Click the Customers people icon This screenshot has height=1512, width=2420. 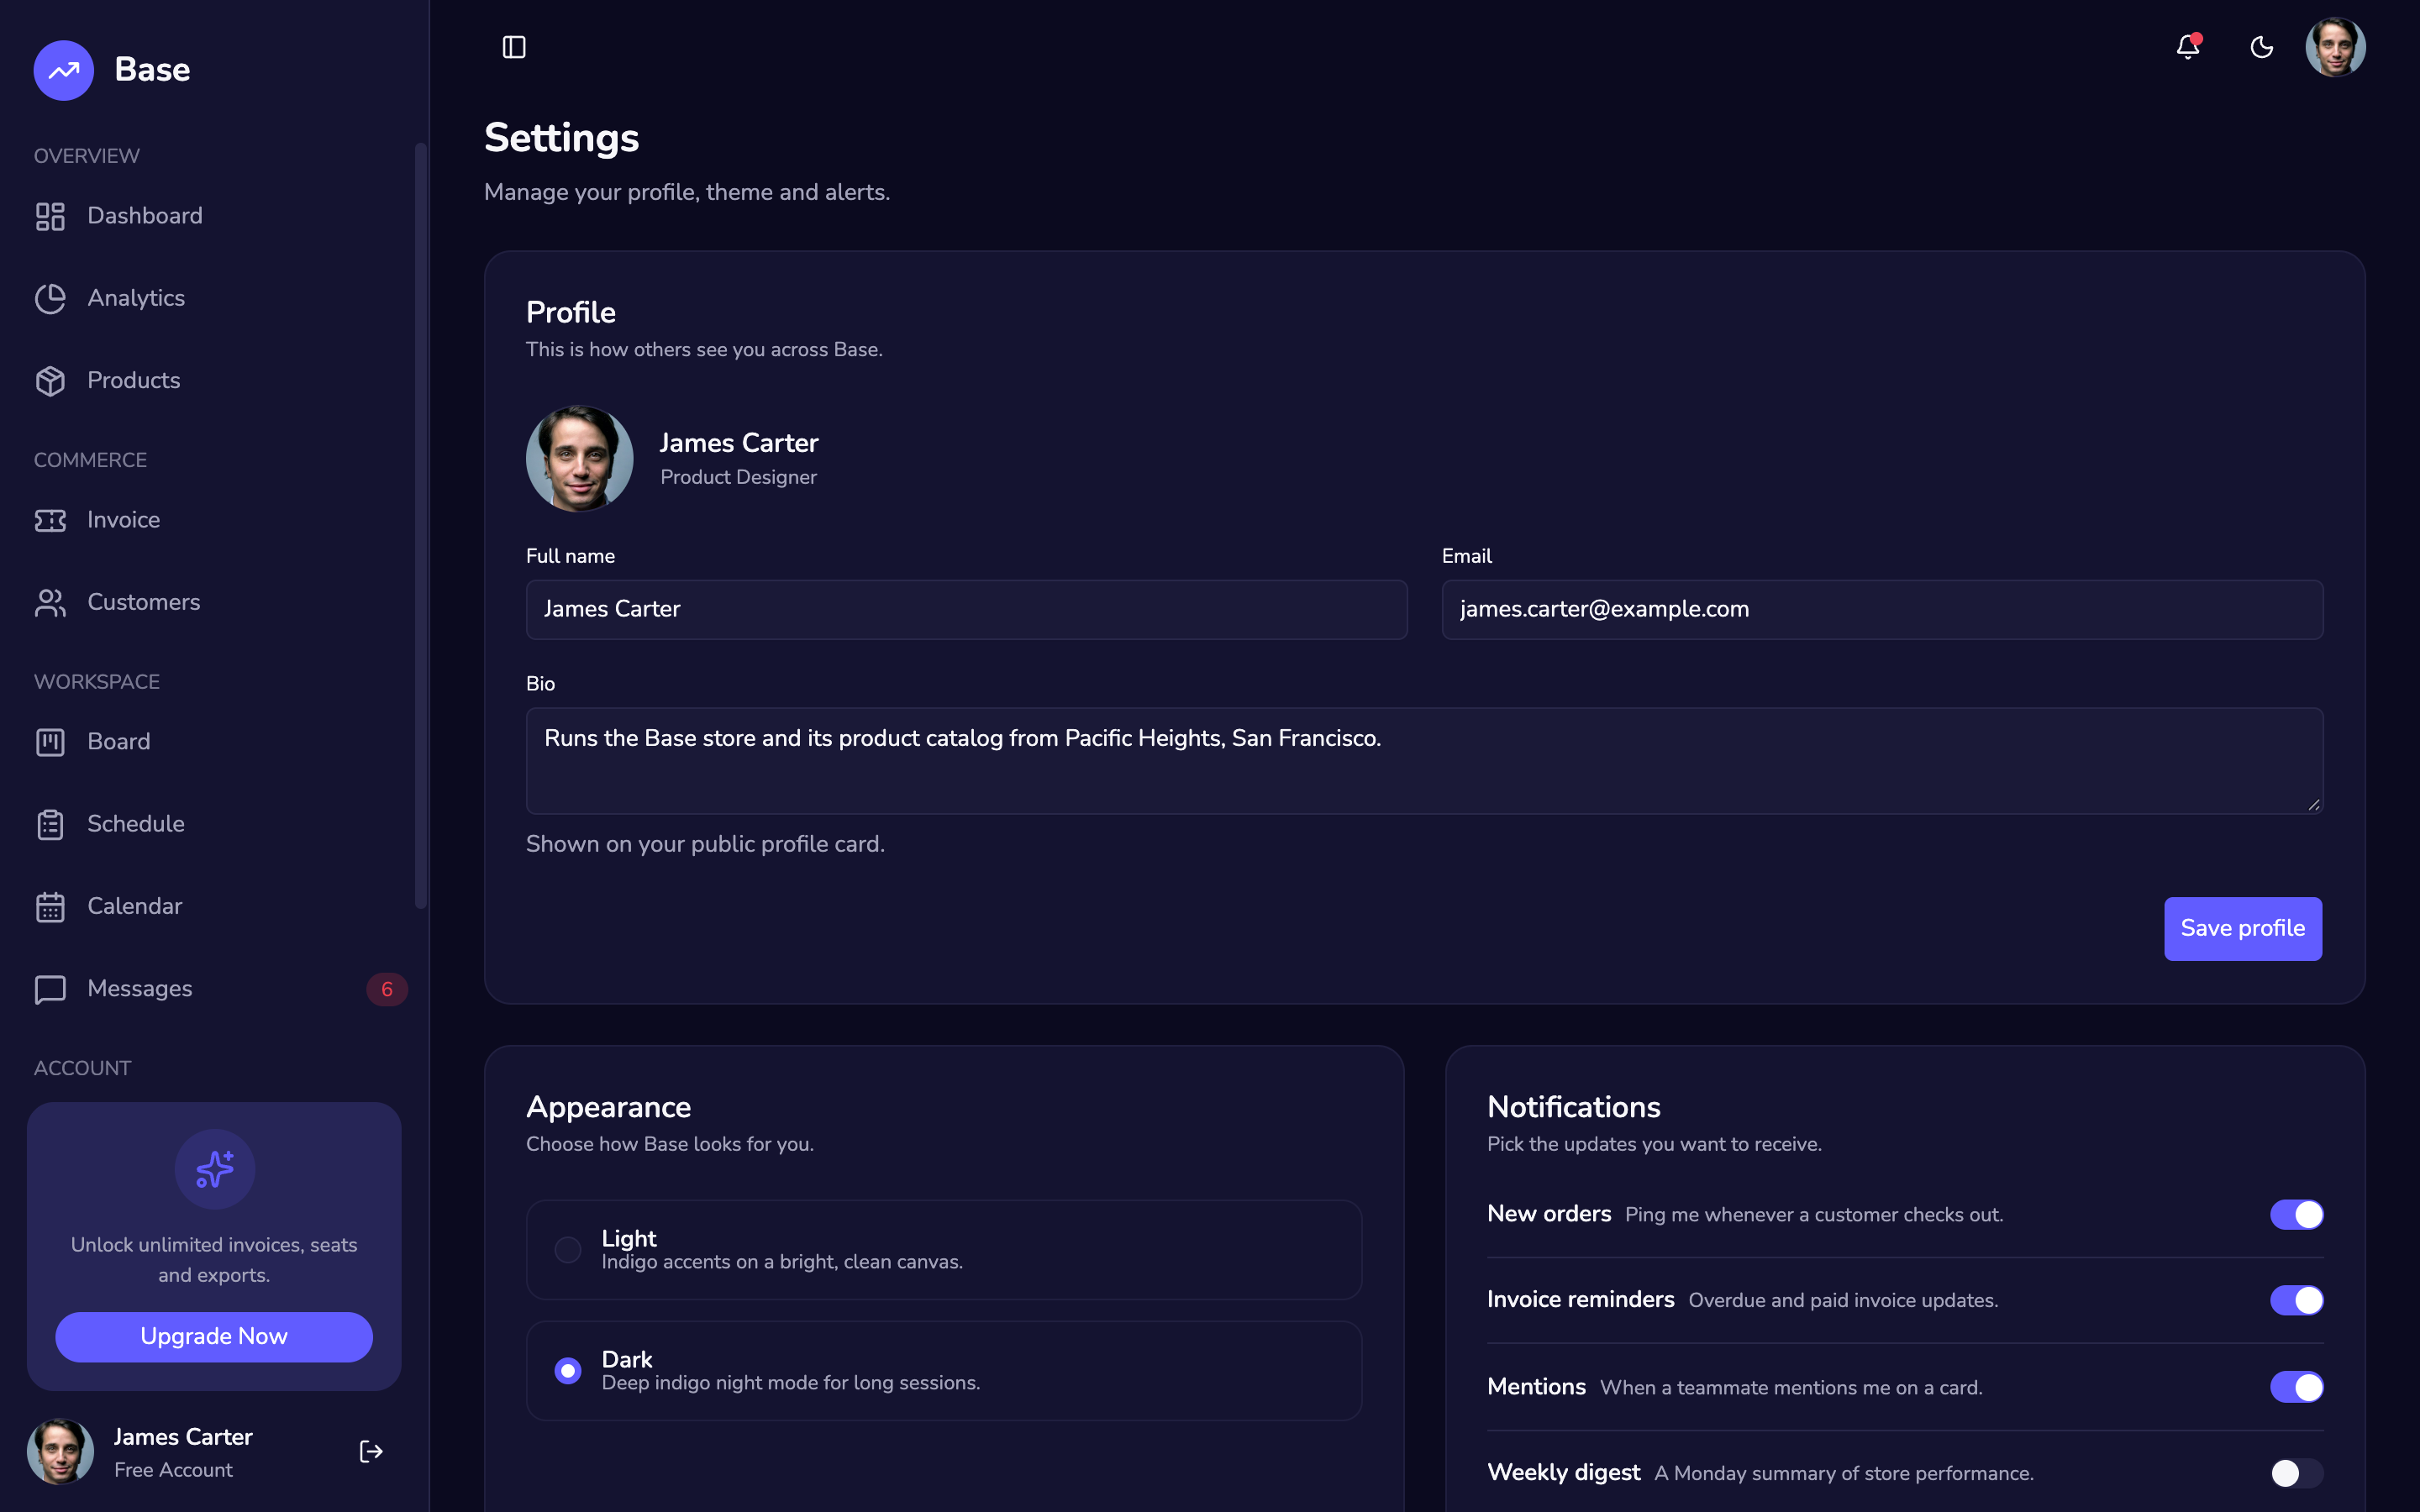tap(50, 602)
